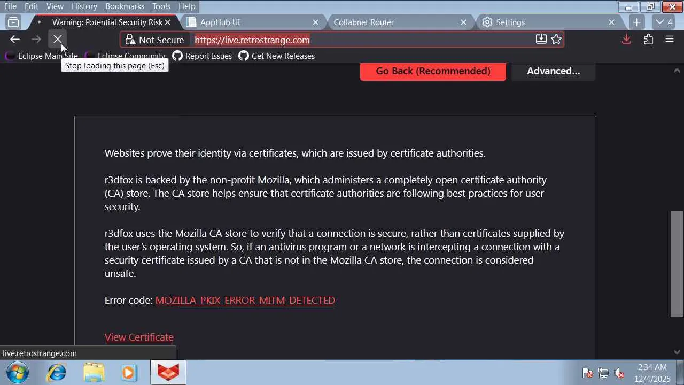Open the MOZILLA_PKIX_ERROR_MITM_DETECTED error code link
Image resolution: width=684 pixels, height=385 pixels.
pyautogui.click(x=245, y=301)
